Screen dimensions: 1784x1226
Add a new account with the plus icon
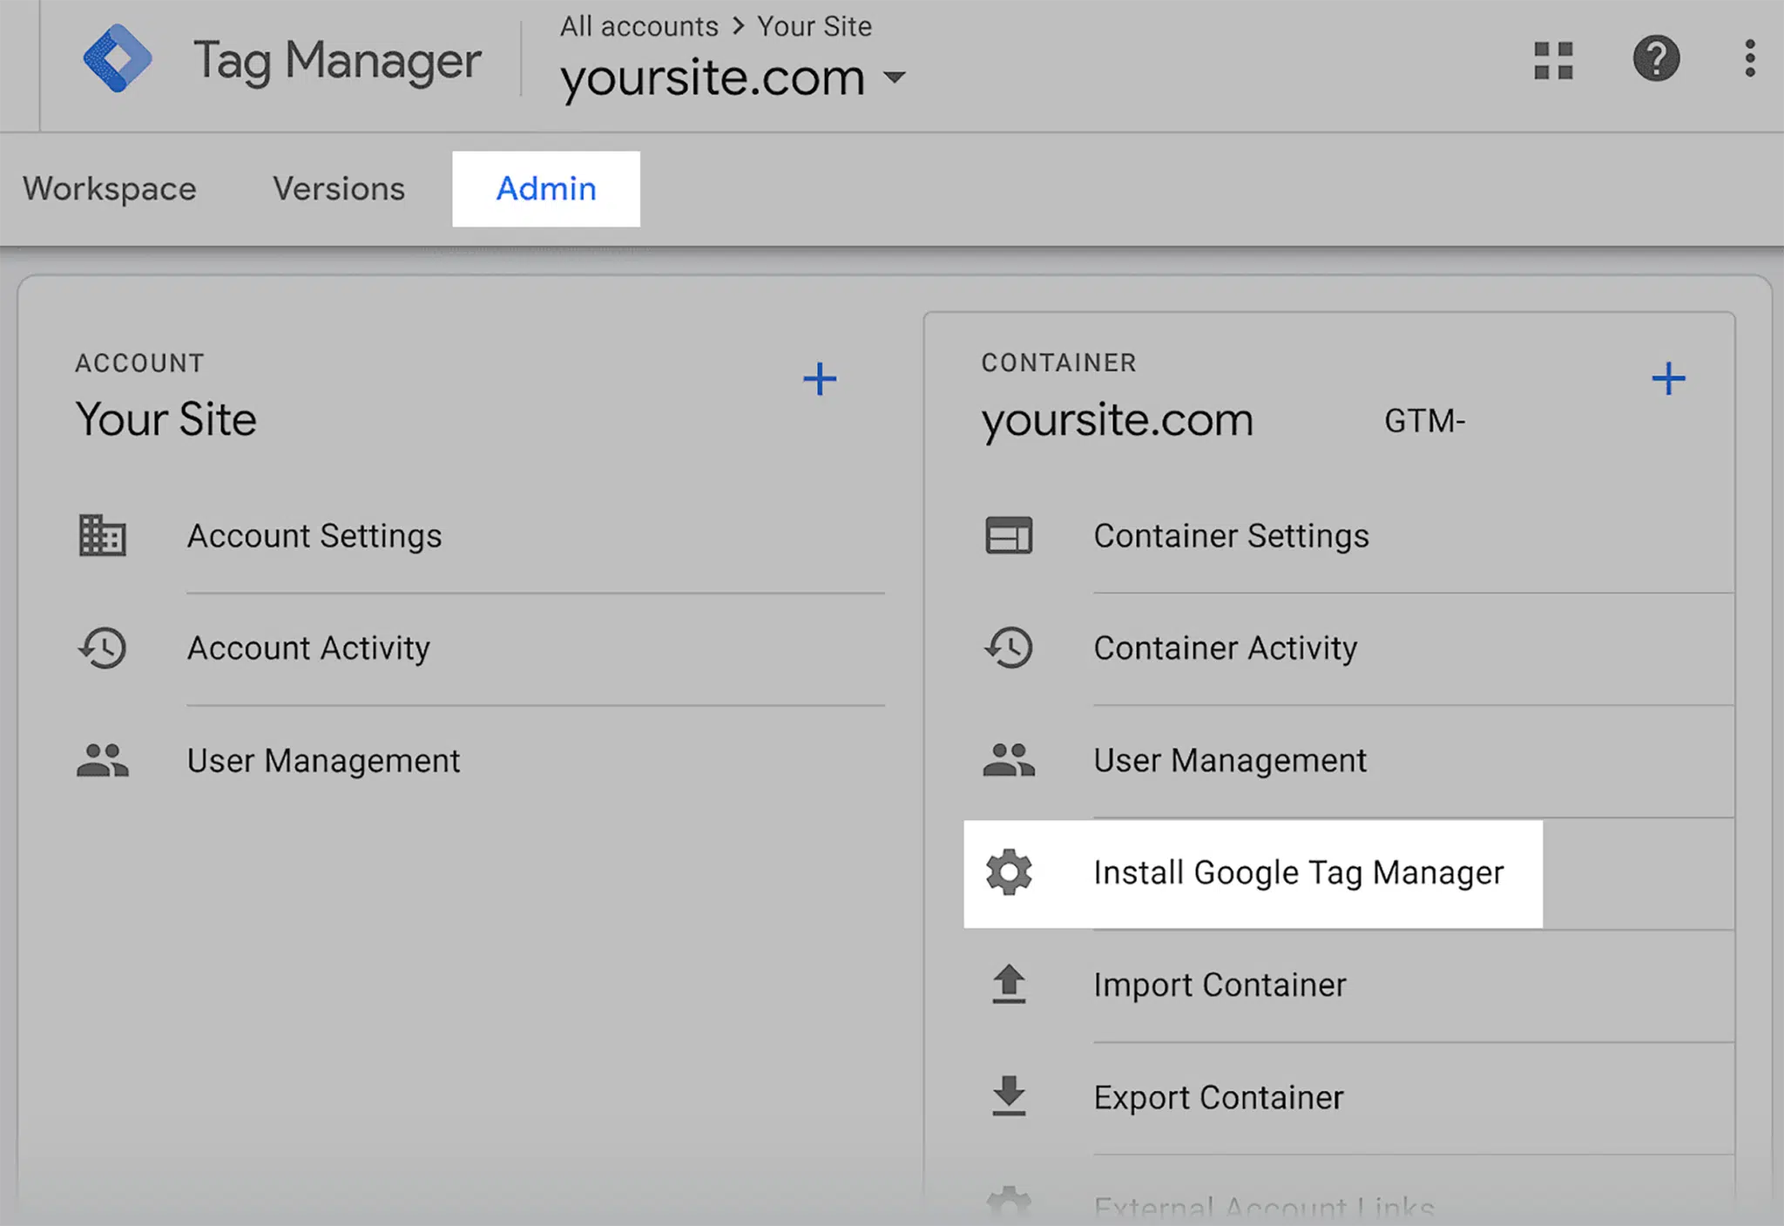[x=820, y=379]
